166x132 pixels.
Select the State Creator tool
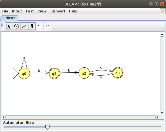(x=17, y=26)
